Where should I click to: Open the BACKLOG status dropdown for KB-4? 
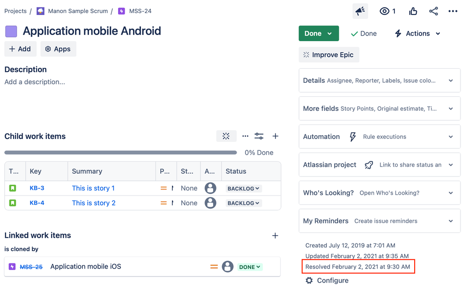[x=244, y=203]
